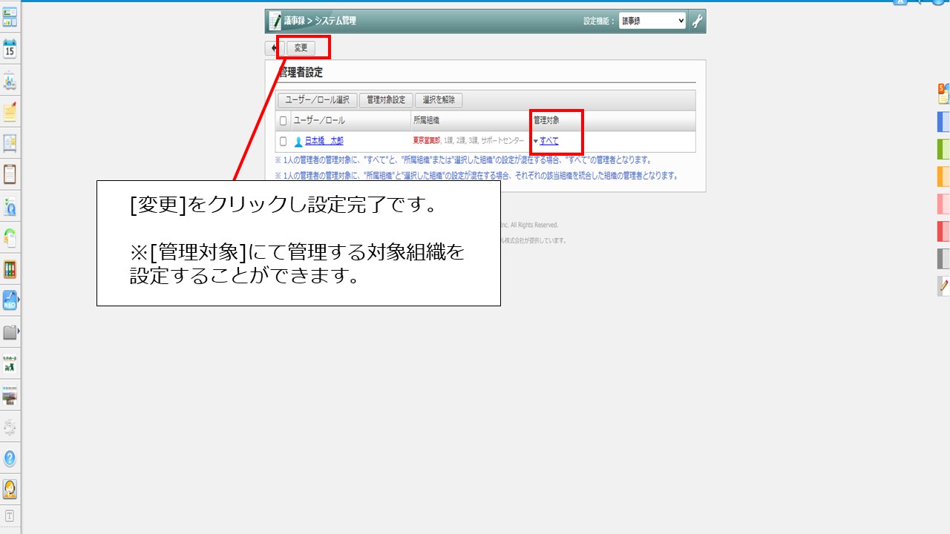Open the green circular arrow sidebar icon
950x534 pixels.
[x=10, y=238]
